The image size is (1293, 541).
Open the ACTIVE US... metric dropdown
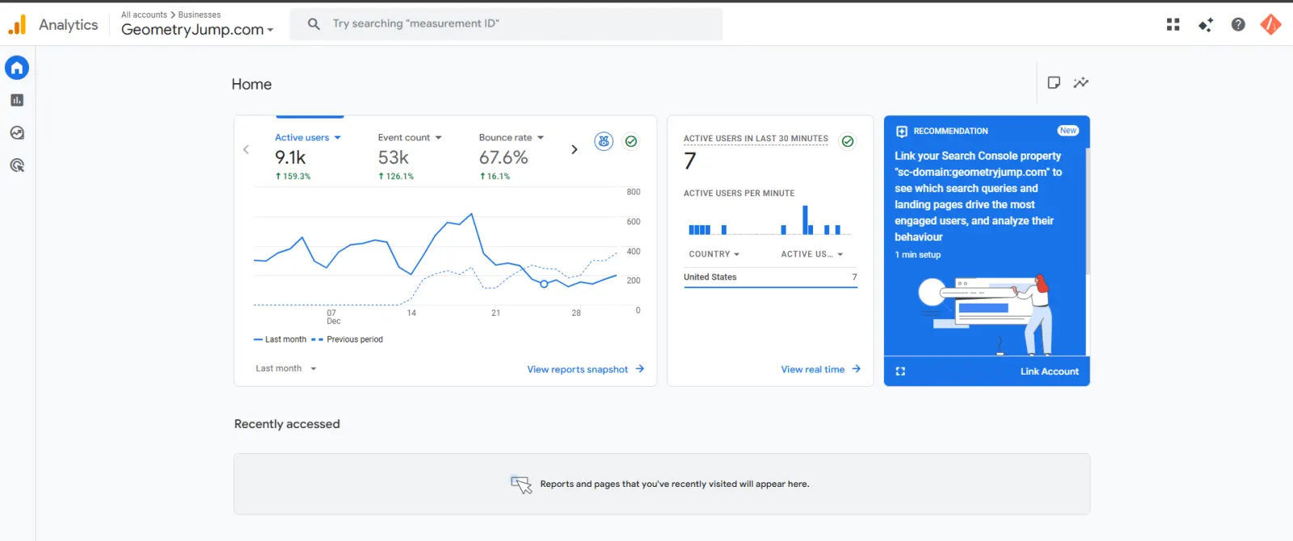click(812, 254)
